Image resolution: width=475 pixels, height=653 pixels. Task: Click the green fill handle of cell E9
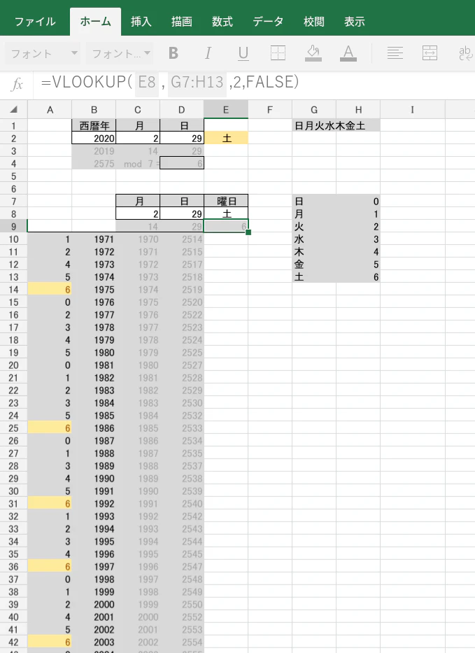(x=248, y=232)
